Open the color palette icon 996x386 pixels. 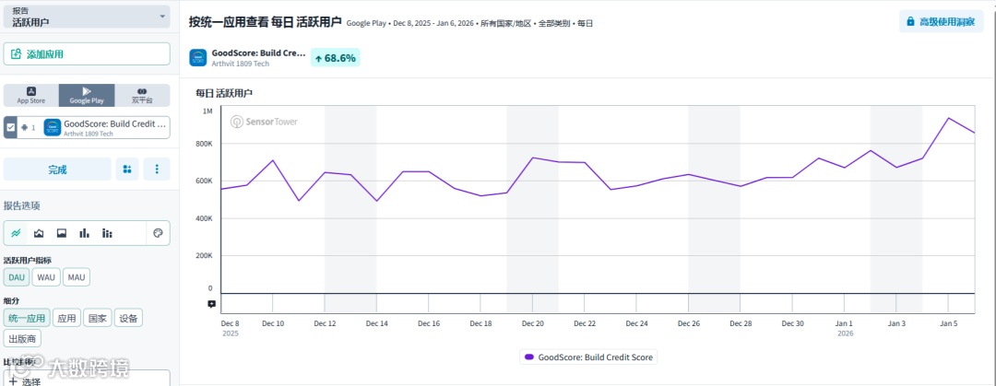159,233
